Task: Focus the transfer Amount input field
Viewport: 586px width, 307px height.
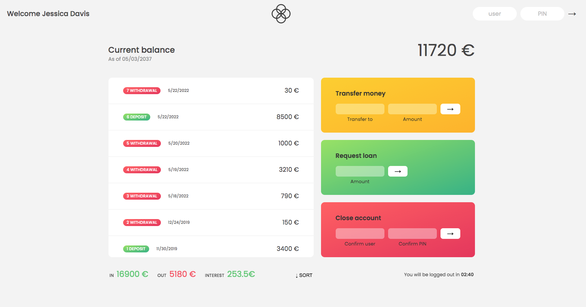Action: [x=412, y=109]
